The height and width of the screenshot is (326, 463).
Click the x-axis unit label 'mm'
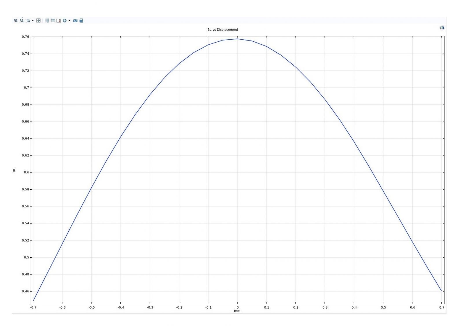click(237, 311)
